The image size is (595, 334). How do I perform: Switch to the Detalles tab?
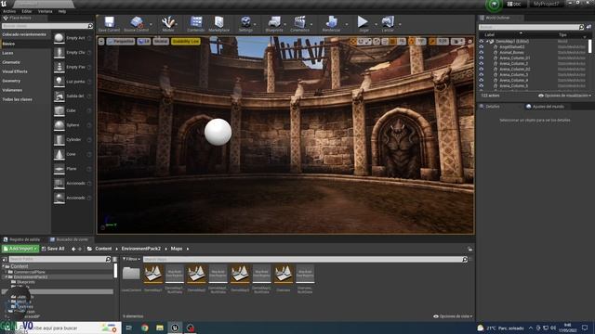[493, 107]
